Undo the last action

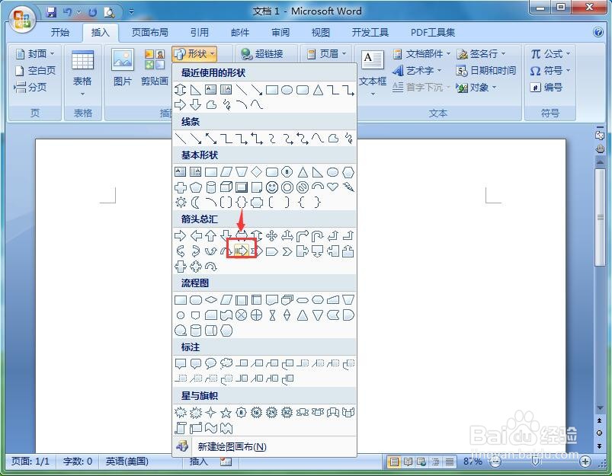click(68, 12)
